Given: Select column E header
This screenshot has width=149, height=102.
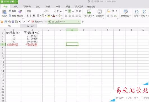Looking at the screenshot, I should [x=72, y=30].
